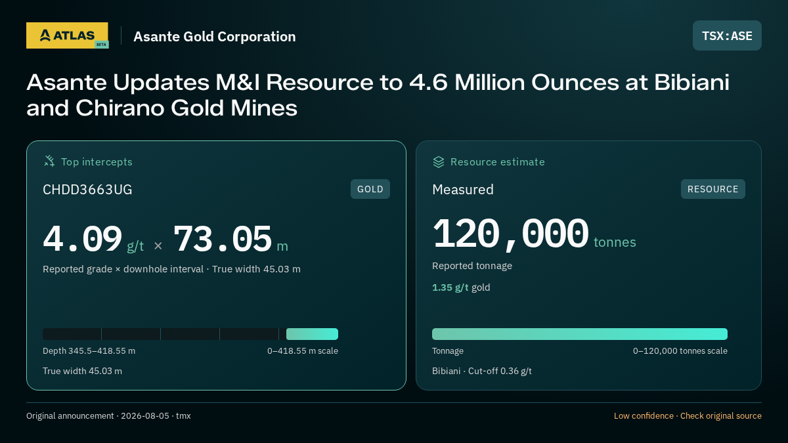Click the Bibiani cut-off 0.36 g/t text
Image resolution: width=788 pixels, height=443 pixels.
[x=482, y=371]
